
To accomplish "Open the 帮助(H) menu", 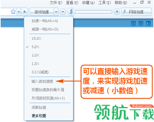I will pyautogui.click(x=121, y=3).
